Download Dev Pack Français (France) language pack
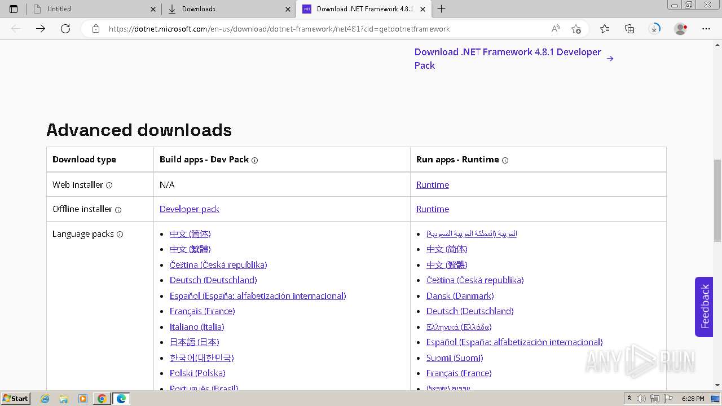This screenshot has width=722, height=406. pos(202,311)
